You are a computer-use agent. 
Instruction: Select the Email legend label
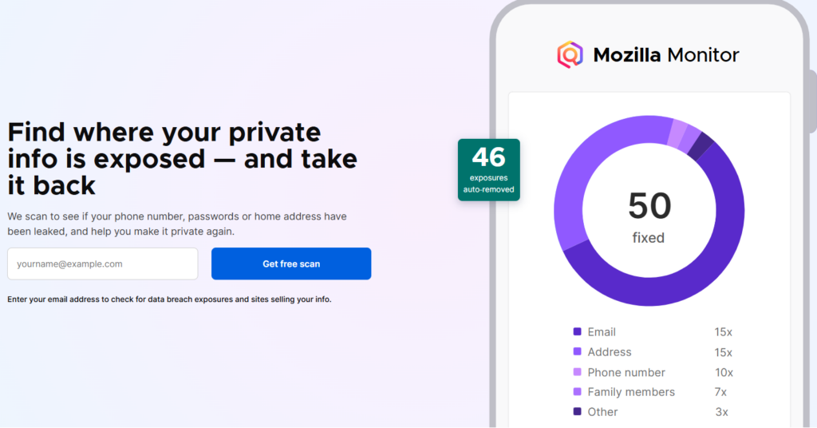click(602, 332)
